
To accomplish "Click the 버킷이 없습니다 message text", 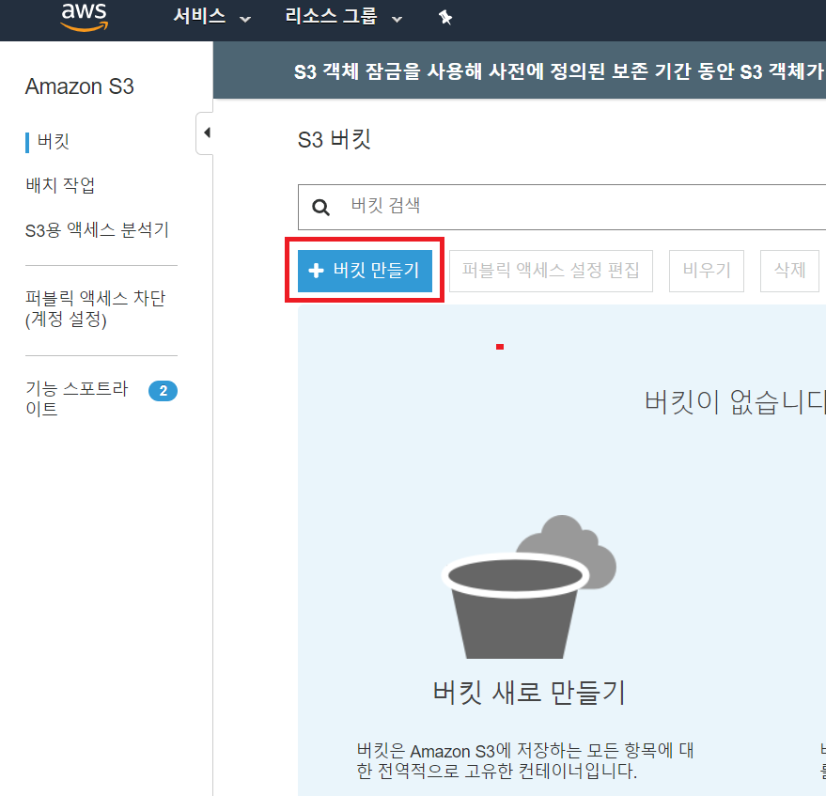I will tap(736, 402).
